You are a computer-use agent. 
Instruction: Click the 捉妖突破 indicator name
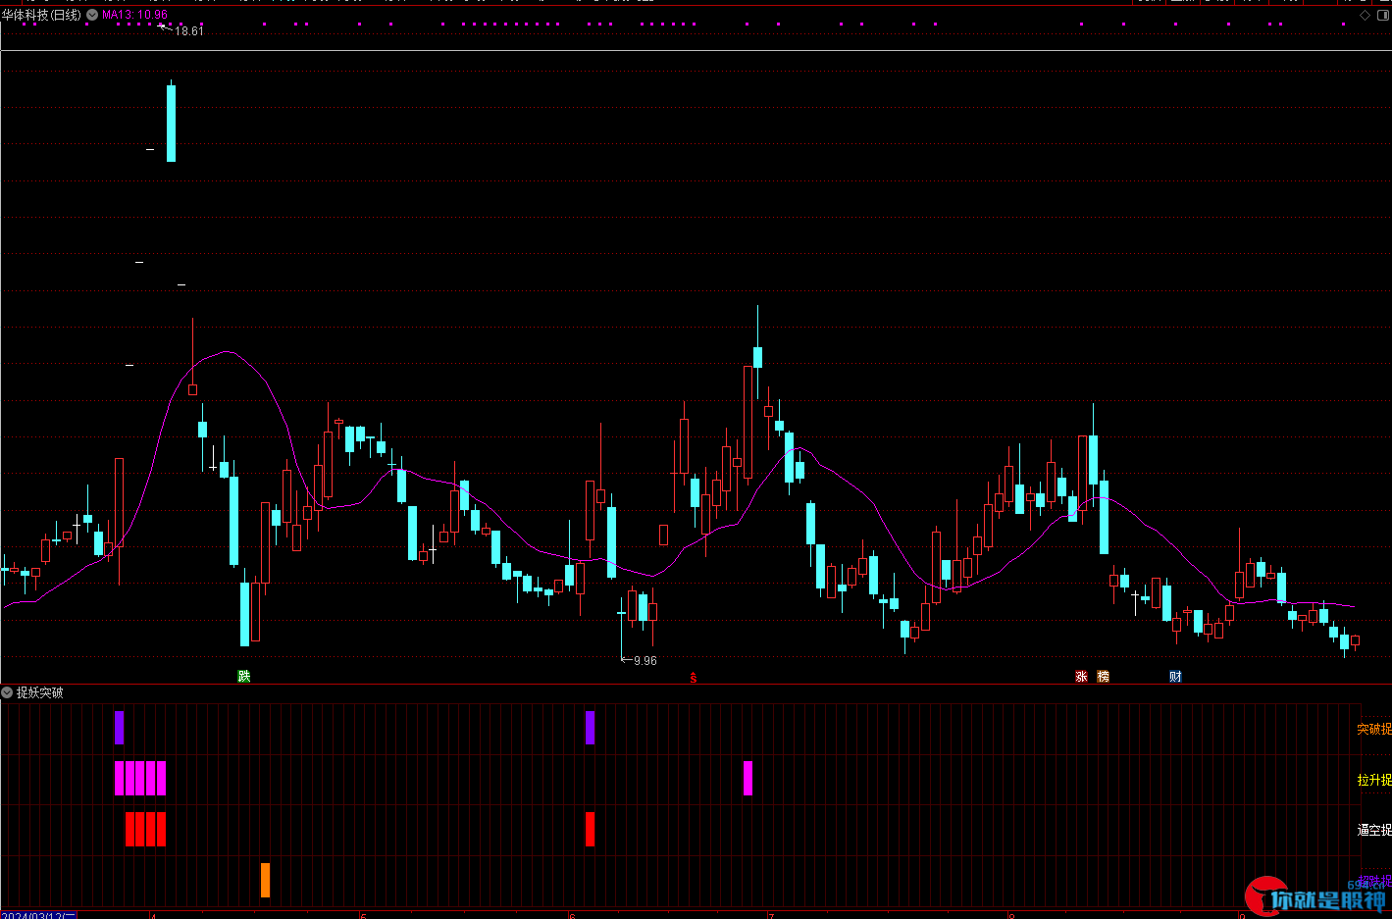[x=40, y=692]
